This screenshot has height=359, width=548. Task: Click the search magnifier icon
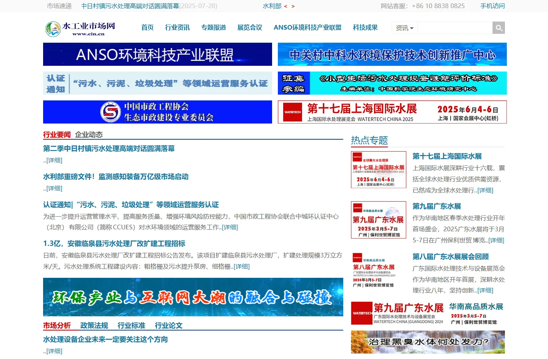click(x=499, y=28)
